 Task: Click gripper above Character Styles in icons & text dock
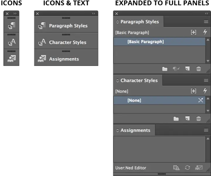[x=66, y=35]
